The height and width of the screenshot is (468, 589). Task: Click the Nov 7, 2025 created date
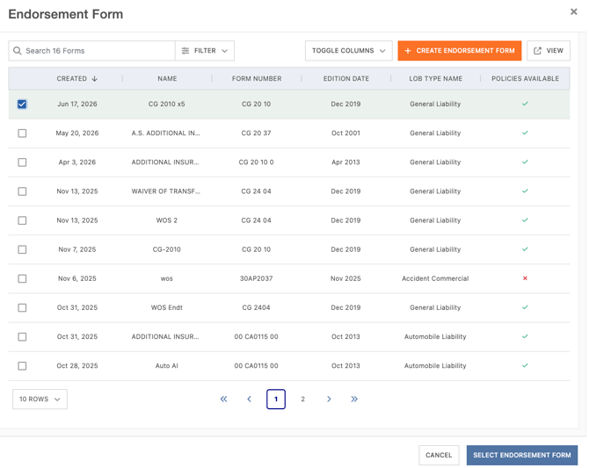tap(77, 249)
